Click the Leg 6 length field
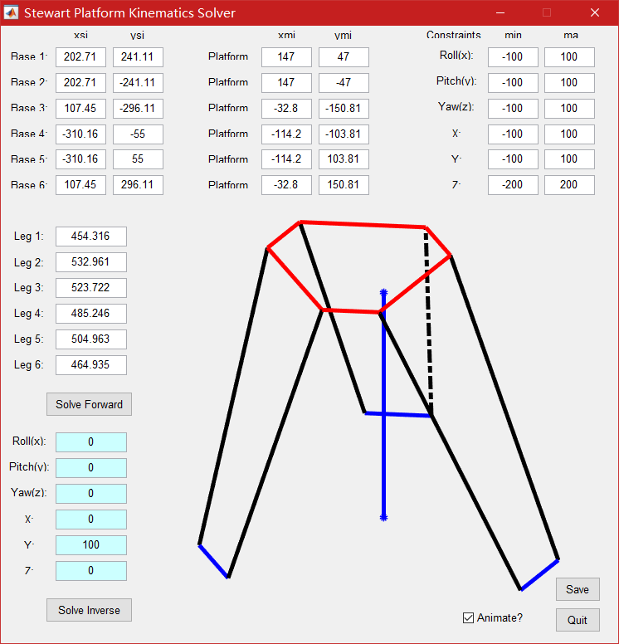The image size is (619, 644). (x=91, y=365)
